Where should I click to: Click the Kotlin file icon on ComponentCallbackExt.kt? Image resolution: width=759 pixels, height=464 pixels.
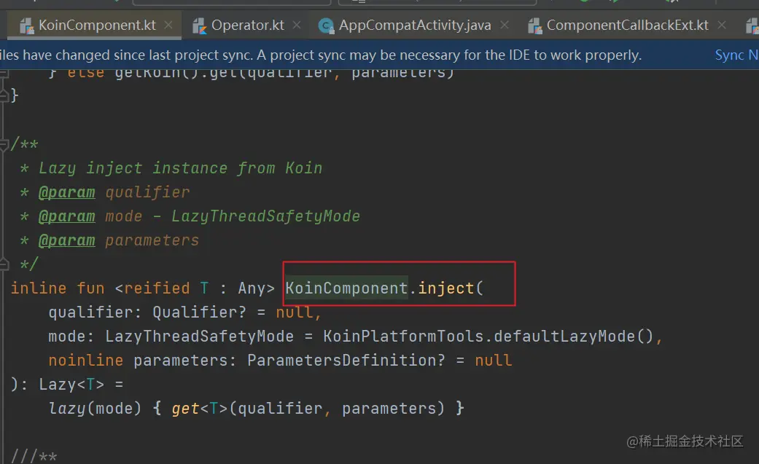pos(534,25)
